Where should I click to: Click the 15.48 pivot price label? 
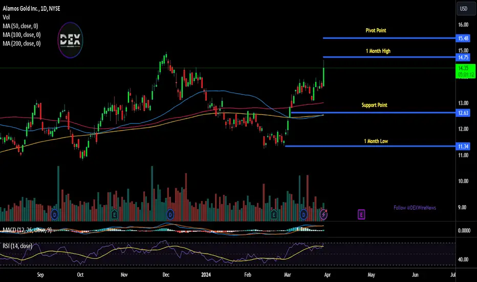pos(463,38)
